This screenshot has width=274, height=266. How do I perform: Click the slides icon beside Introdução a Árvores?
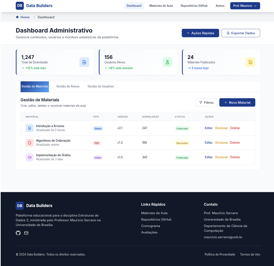30,128
